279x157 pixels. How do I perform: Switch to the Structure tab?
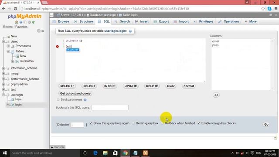click(83, 21)
